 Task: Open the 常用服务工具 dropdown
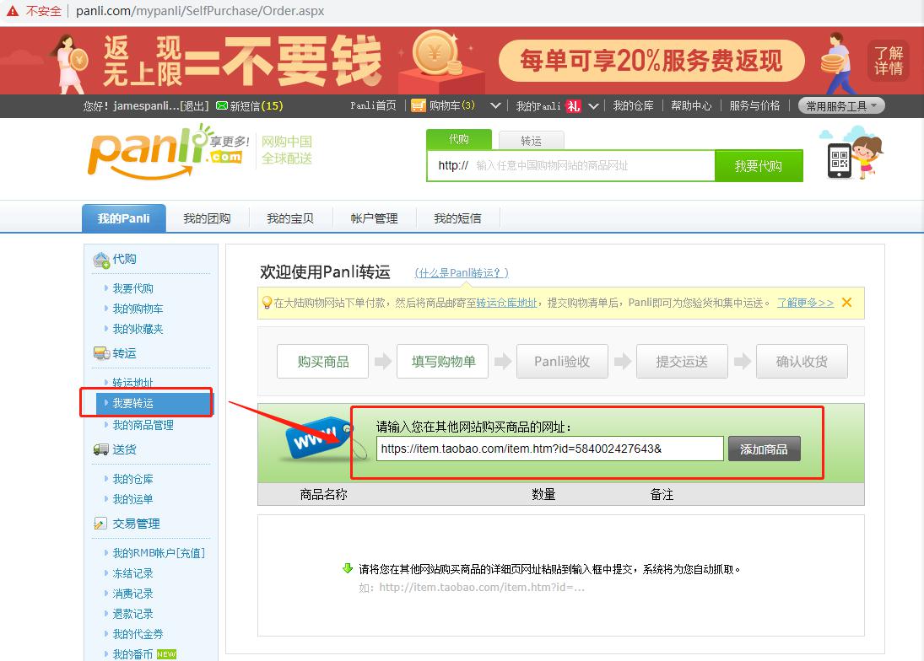pos(841,105)
